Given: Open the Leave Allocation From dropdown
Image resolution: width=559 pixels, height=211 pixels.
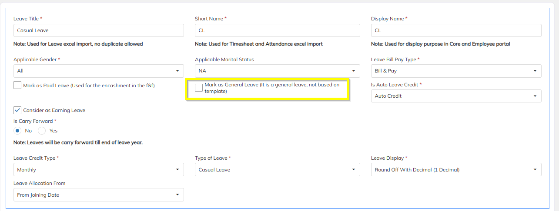Looking at the screenshot, I should 98,195.
